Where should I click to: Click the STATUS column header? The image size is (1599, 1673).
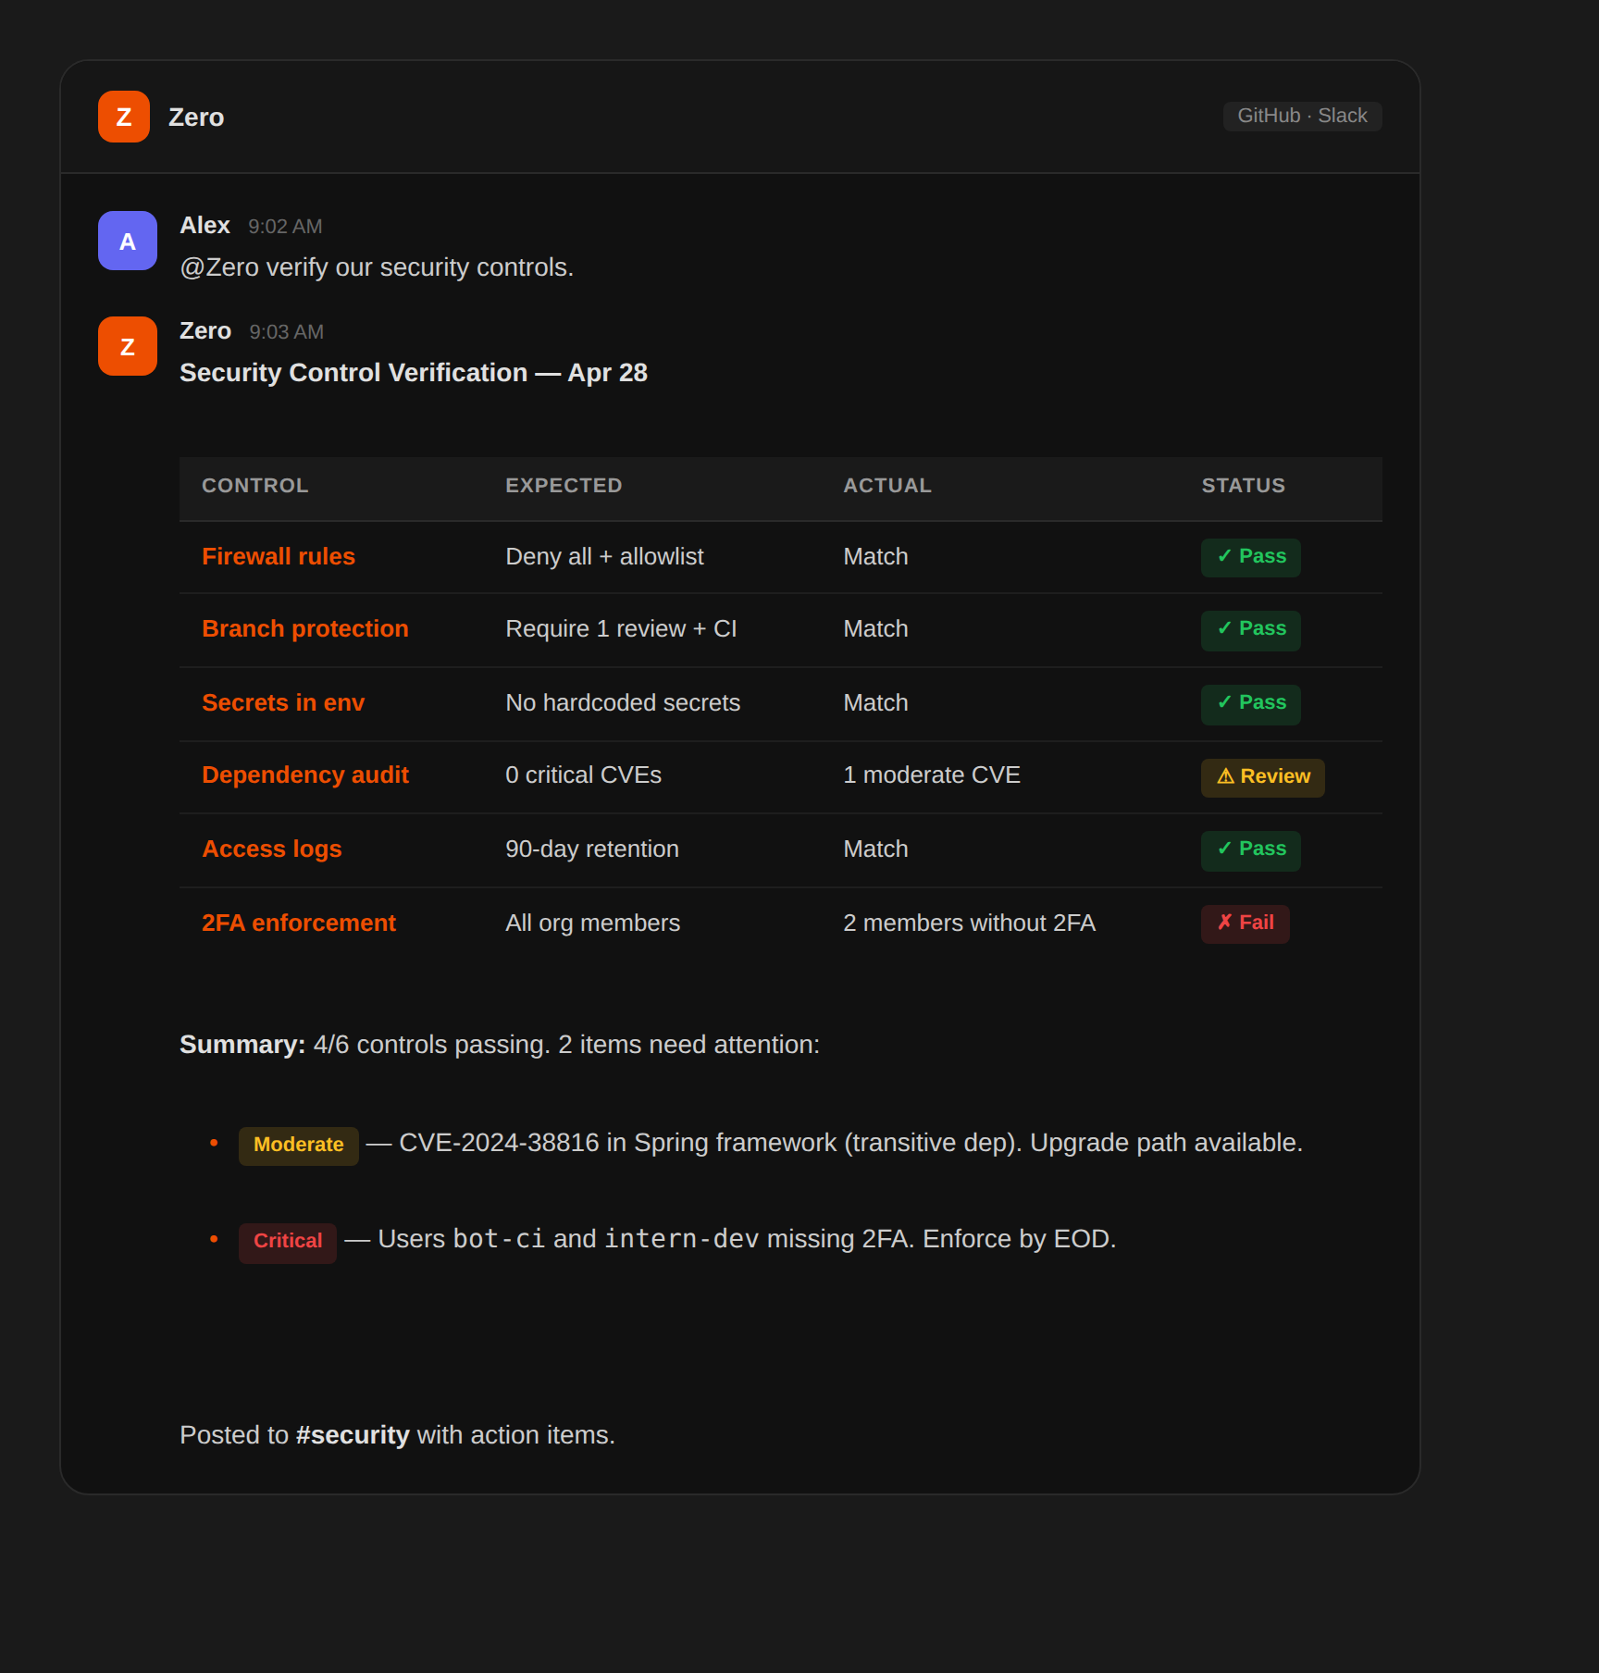point(1244,486)
